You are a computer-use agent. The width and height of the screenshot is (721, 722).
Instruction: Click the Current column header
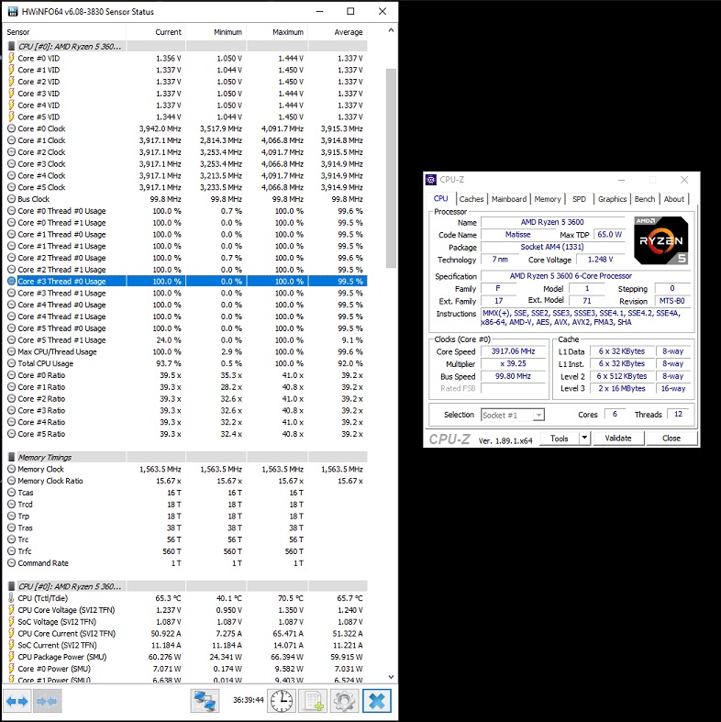[x=156, y=32]
